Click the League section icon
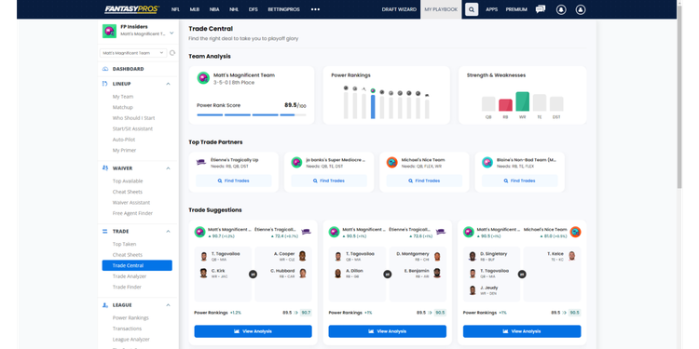The image size is (699, 349). (105, 305)
